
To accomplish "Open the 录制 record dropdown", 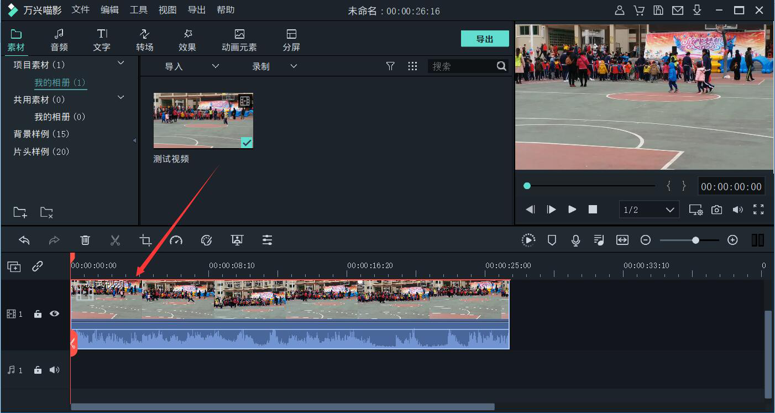I will (x=275, y=66).
